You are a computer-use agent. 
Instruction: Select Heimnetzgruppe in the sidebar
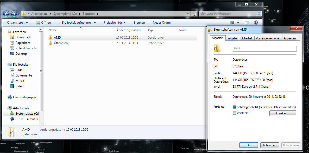click(22, 97)
